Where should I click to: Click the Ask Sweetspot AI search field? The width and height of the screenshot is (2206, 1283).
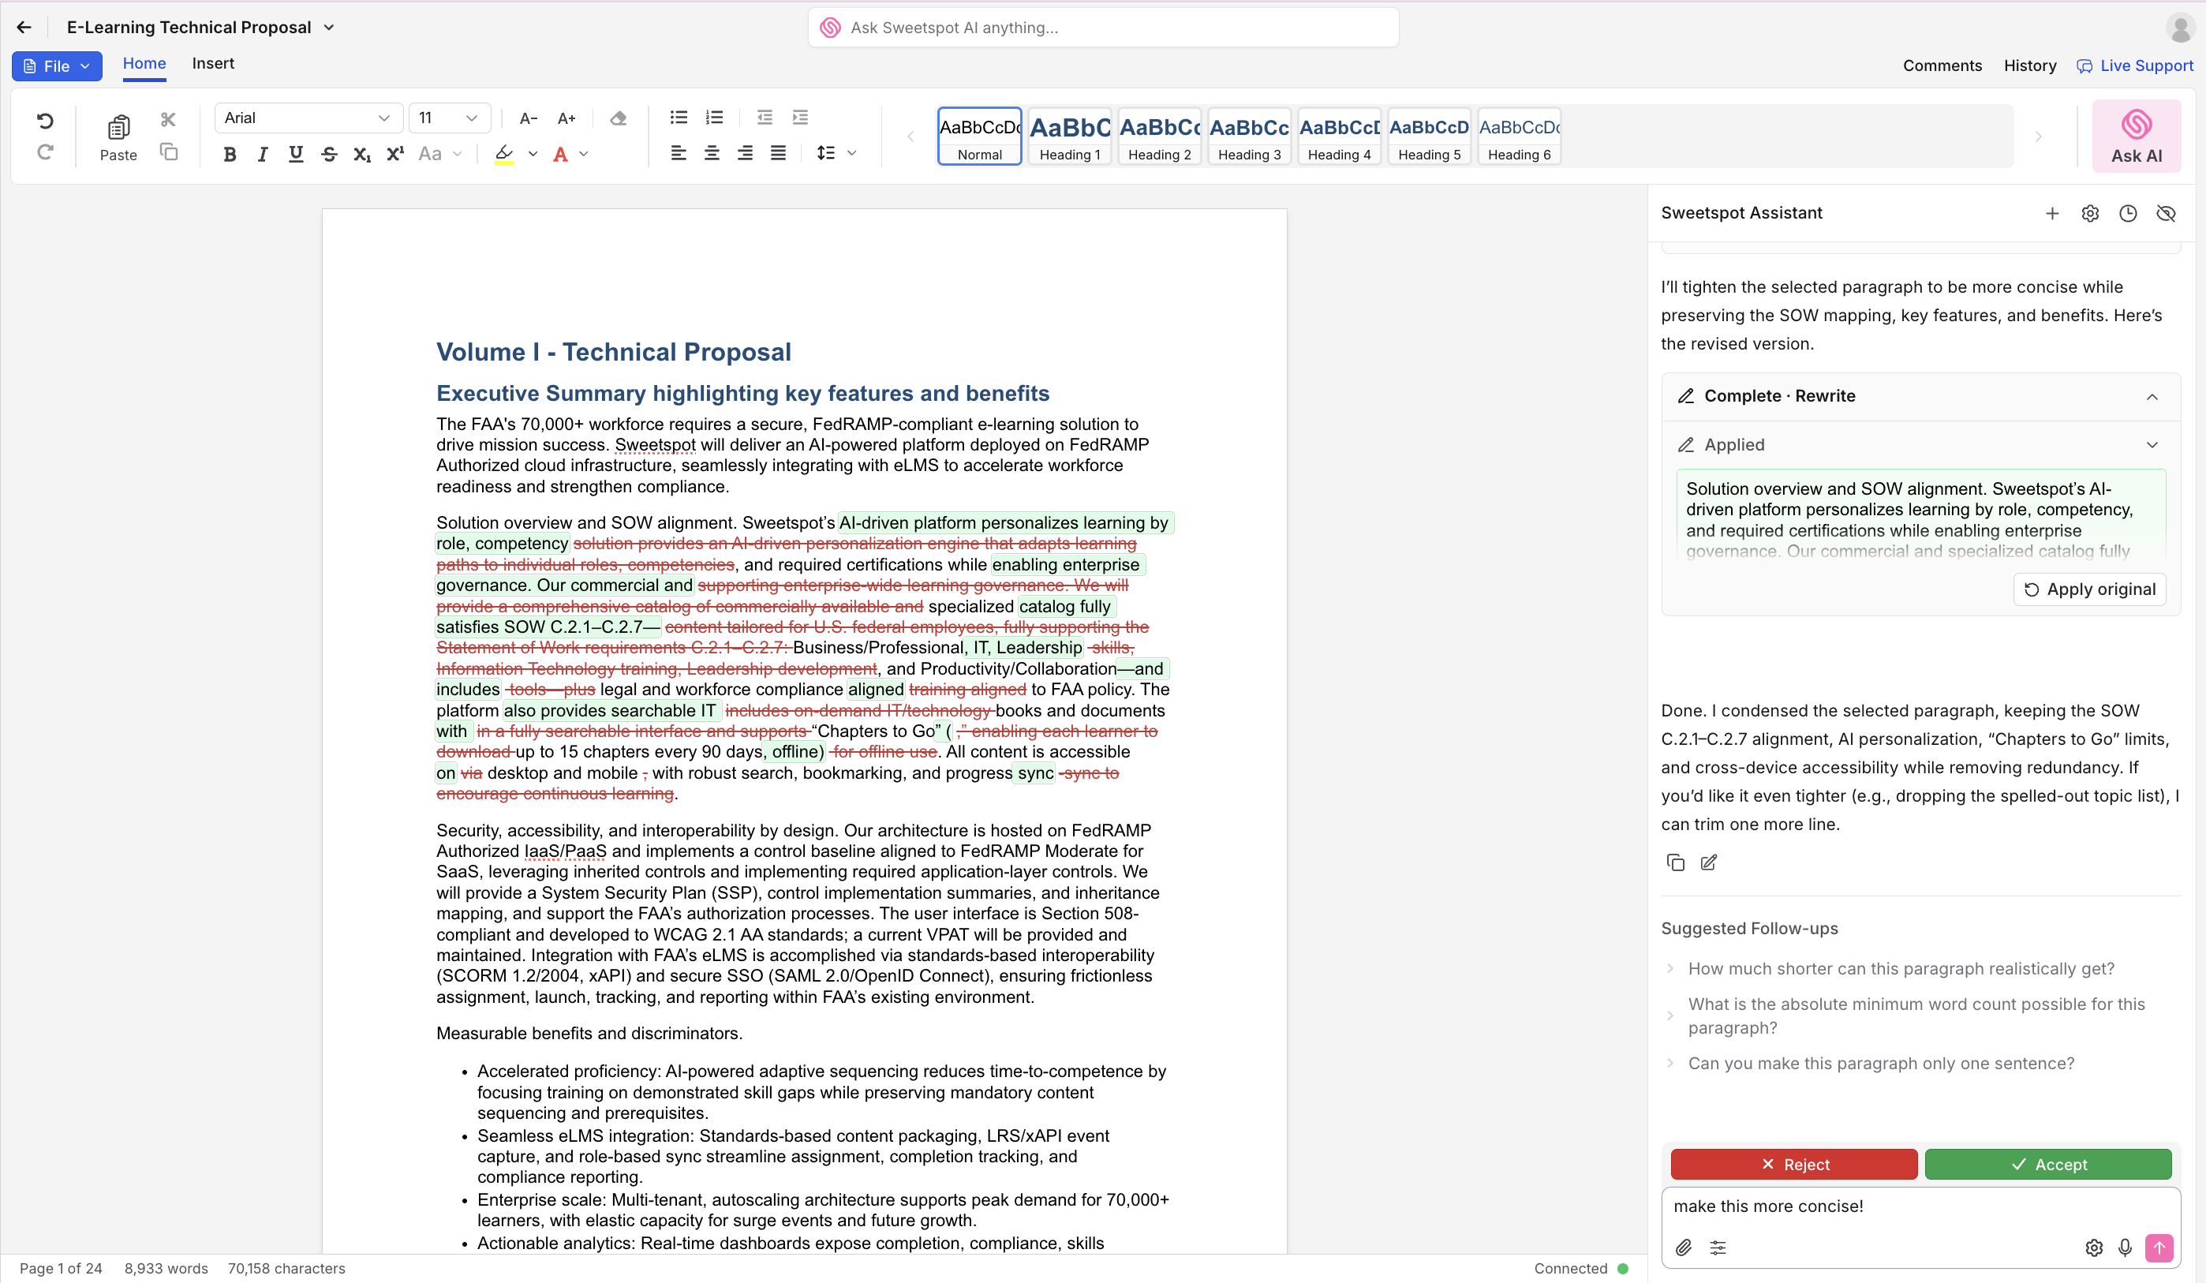click(x=1103, y=27)
